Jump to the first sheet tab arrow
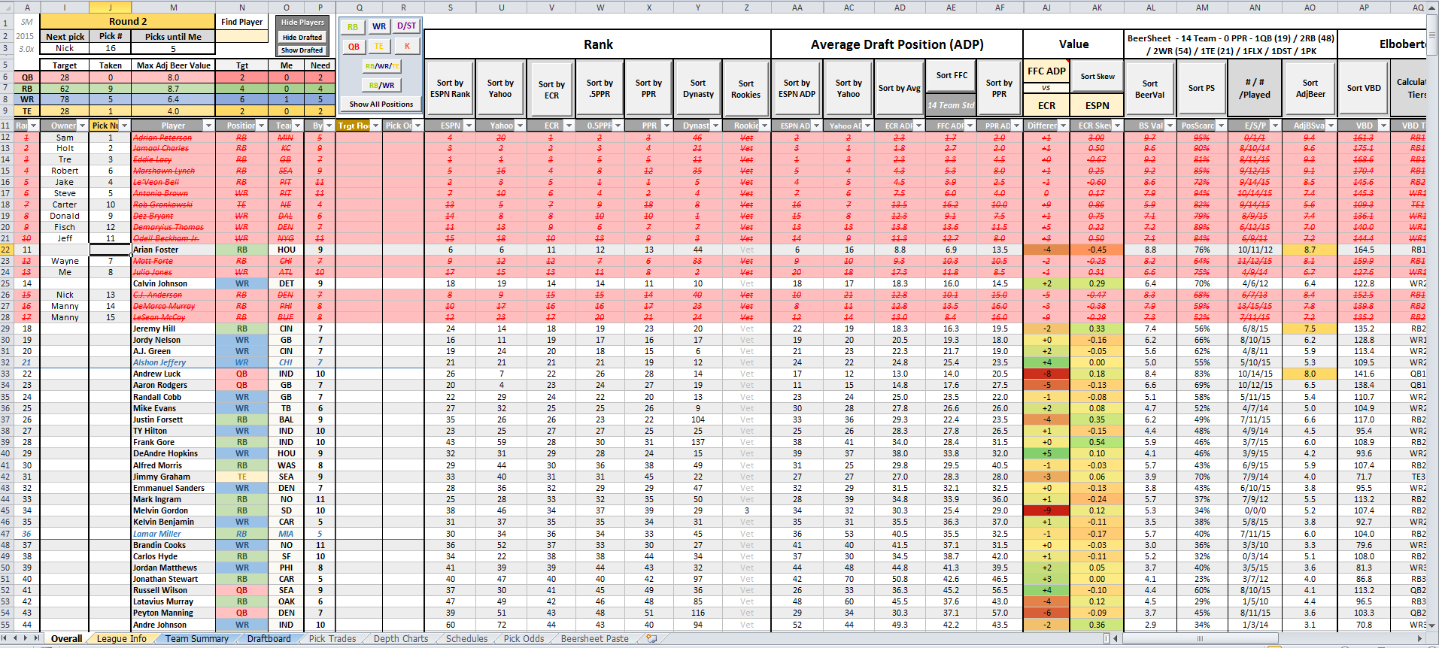 pos(5,638)
